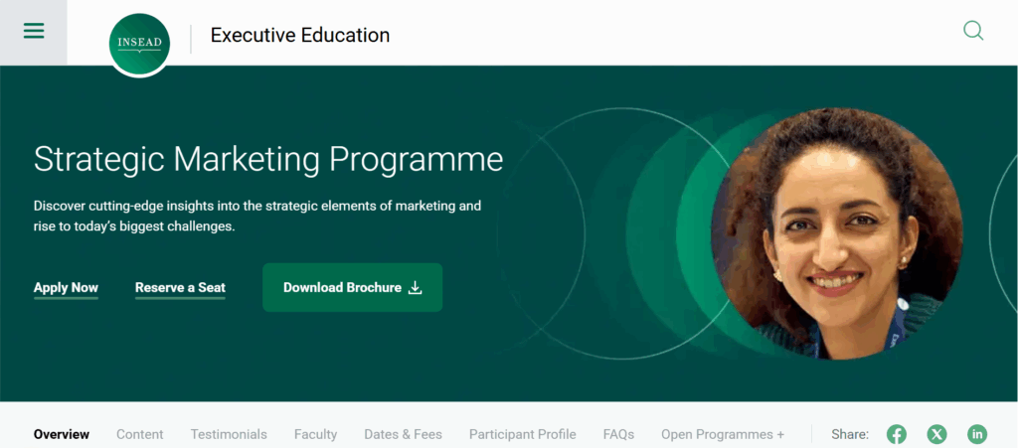
Task: Select the Overview tab
Action: (62, 434)
